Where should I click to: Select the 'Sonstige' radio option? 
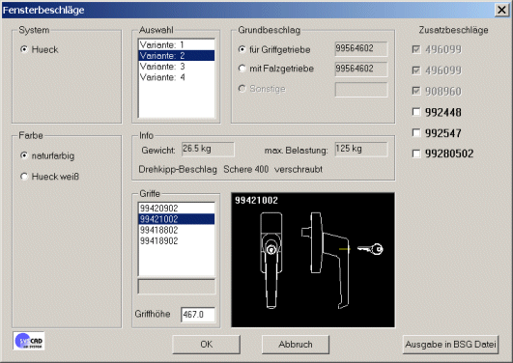[242, 89]
